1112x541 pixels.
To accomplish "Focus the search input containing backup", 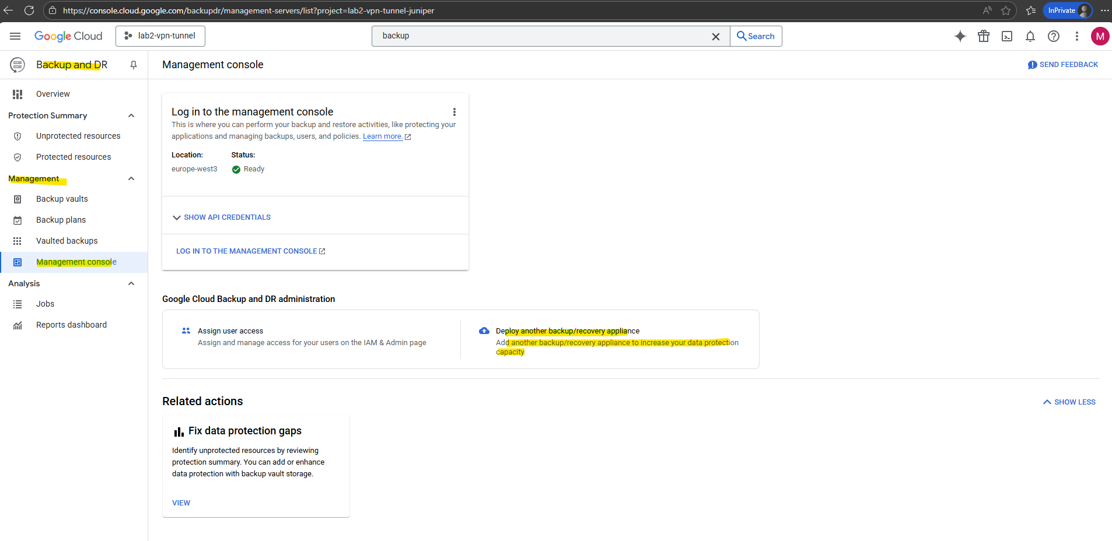I will 543,36.
